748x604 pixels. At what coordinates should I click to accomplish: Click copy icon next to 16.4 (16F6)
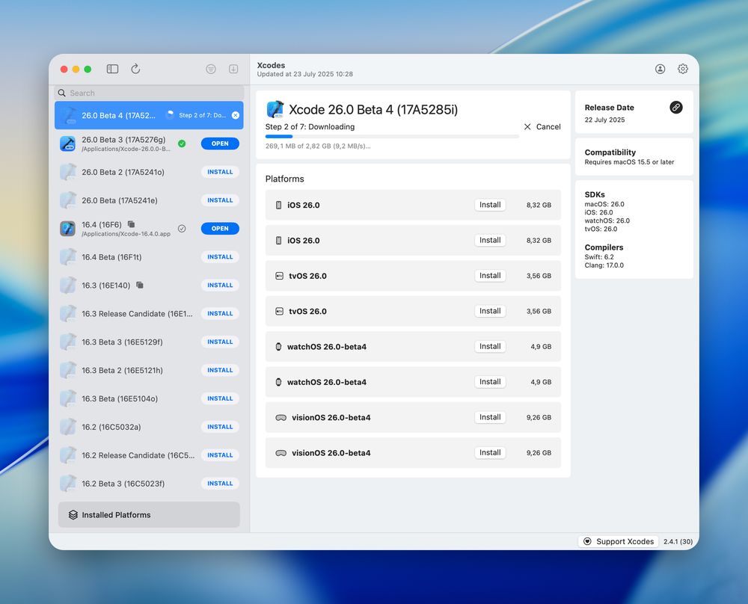(131, 224)
